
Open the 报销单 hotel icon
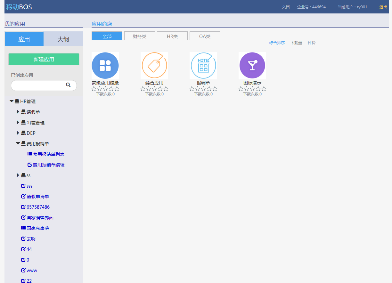[x=203, y=65]
